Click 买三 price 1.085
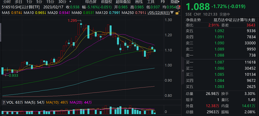Screen dimensions: 259x116 tap(219, 75)
